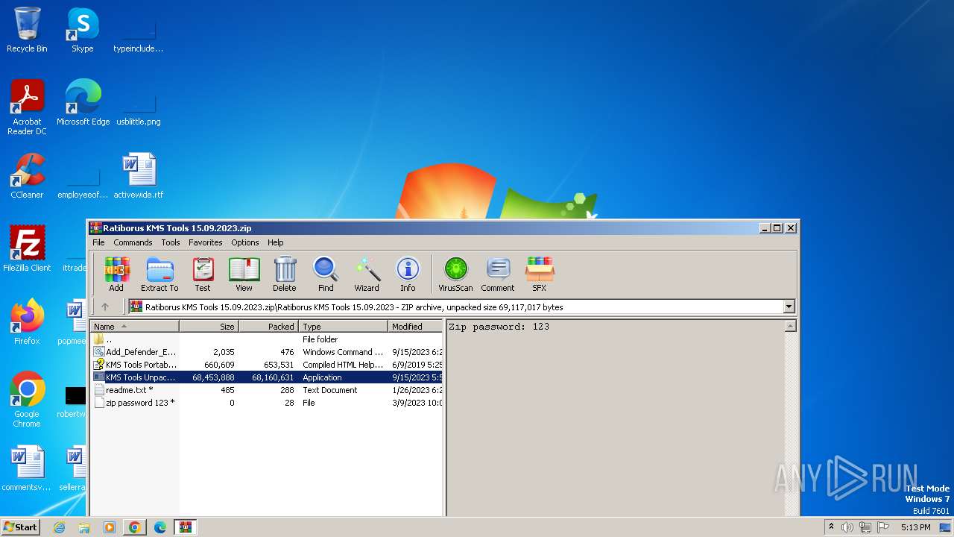
Task: Sort files by Type column
Action: tap(344, 326)
